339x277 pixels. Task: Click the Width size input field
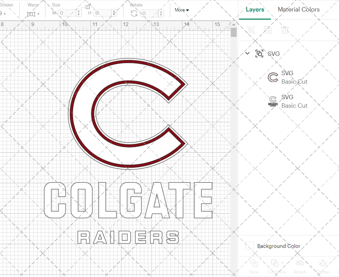[x=67, y=13]
